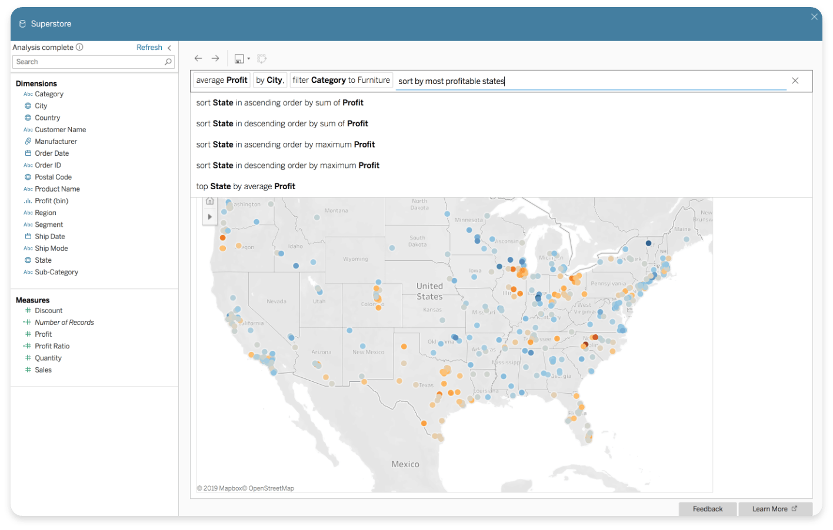This screenshot has width=833, height=530.
Task: Click the save icon in the toolbar
Action: (239, 59)
